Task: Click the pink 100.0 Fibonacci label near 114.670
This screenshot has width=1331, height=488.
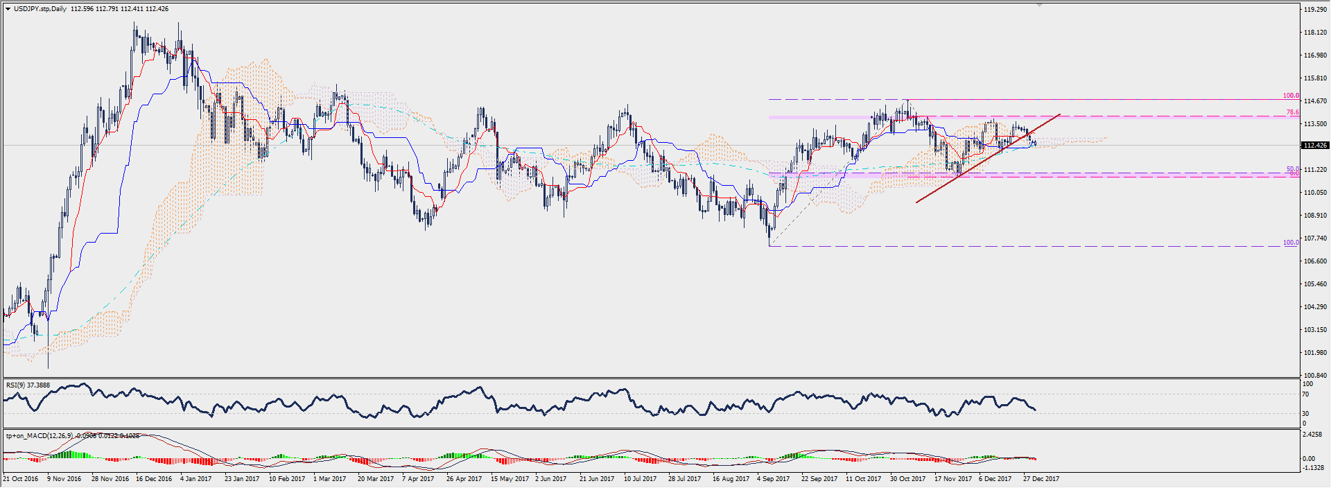Action: [x=1291, y=96]
